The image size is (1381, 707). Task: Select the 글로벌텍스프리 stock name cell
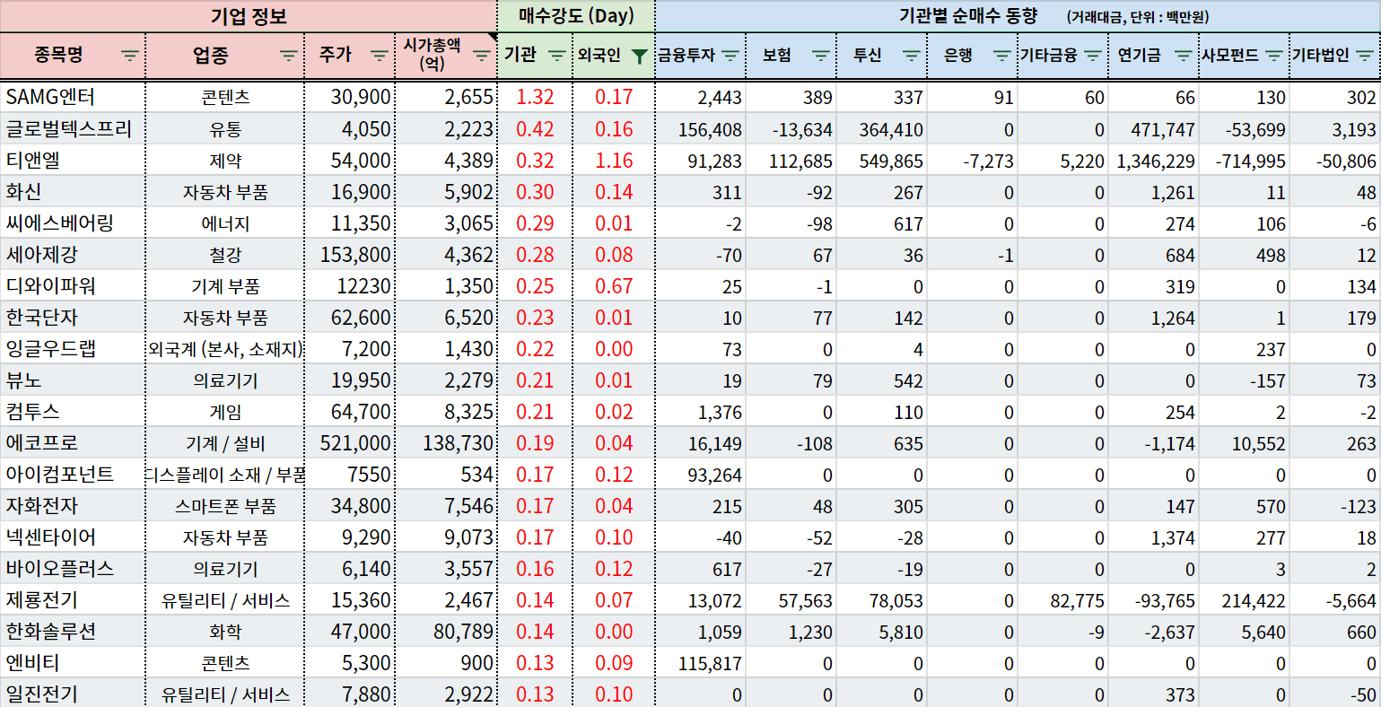coord(72,128)
